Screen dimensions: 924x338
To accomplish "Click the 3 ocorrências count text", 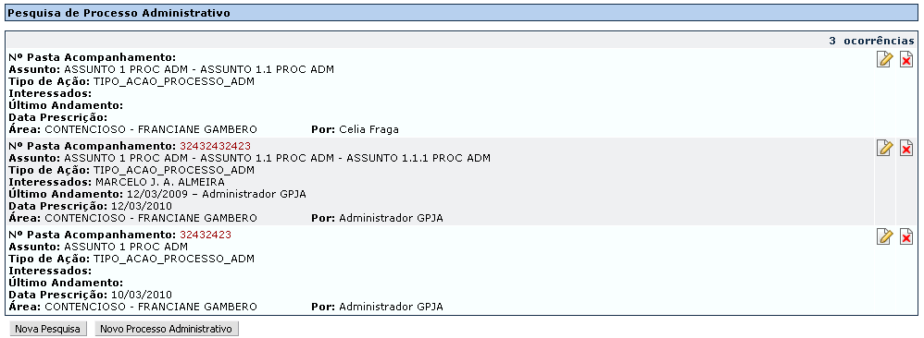I will pyautogui.click(x=871, y=41).
